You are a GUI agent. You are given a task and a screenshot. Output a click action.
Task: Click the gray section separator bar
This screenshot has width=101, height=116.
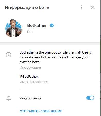[x=50, y=43]
